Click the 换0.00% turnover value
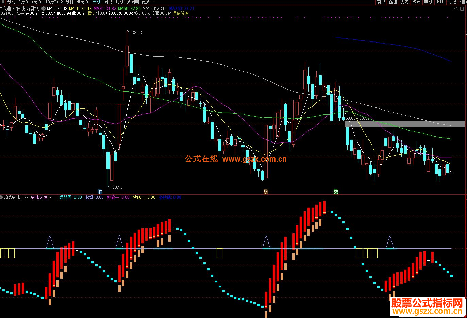467x318 pixels. coord(142,13)
